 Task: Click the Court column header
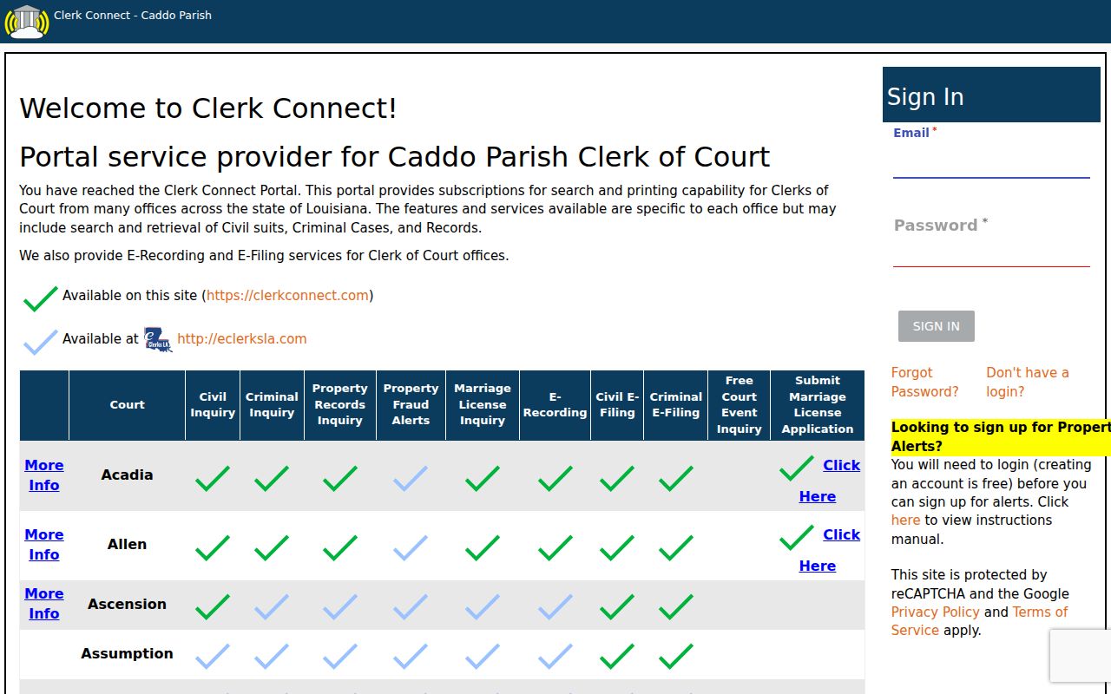[127, 405]
